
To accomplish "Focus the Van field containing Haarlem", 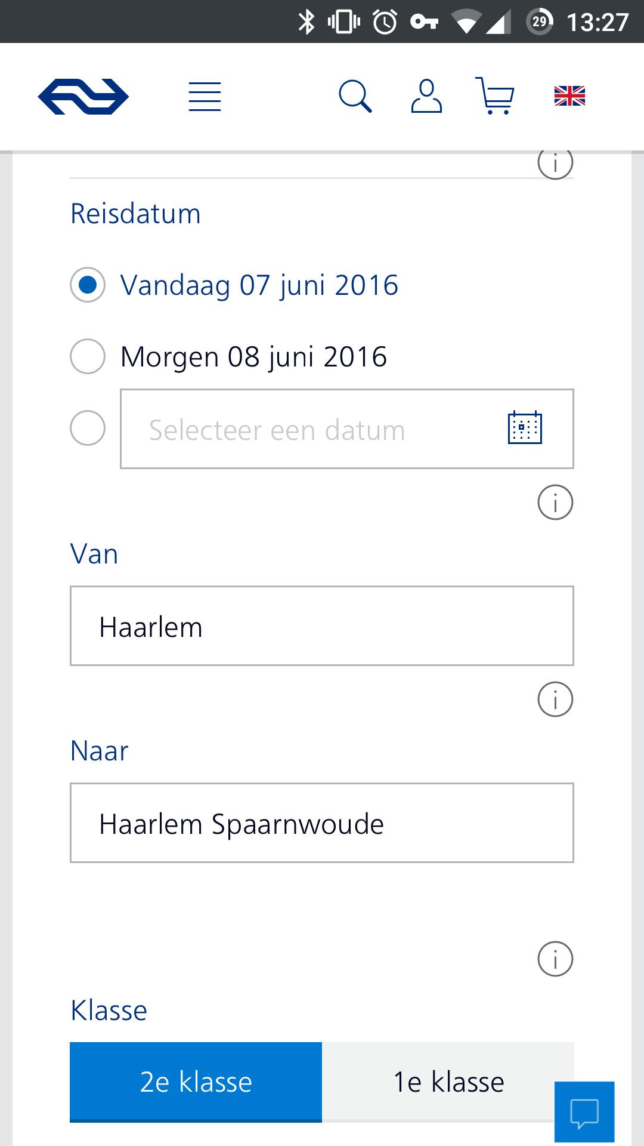I will point(322,626).
